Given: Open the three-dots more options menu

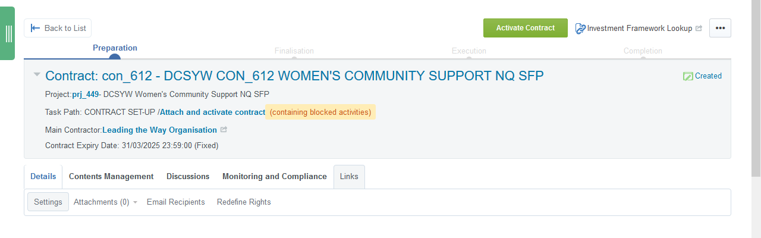Looking at the screenshot, I should click(x=720, y=28).
